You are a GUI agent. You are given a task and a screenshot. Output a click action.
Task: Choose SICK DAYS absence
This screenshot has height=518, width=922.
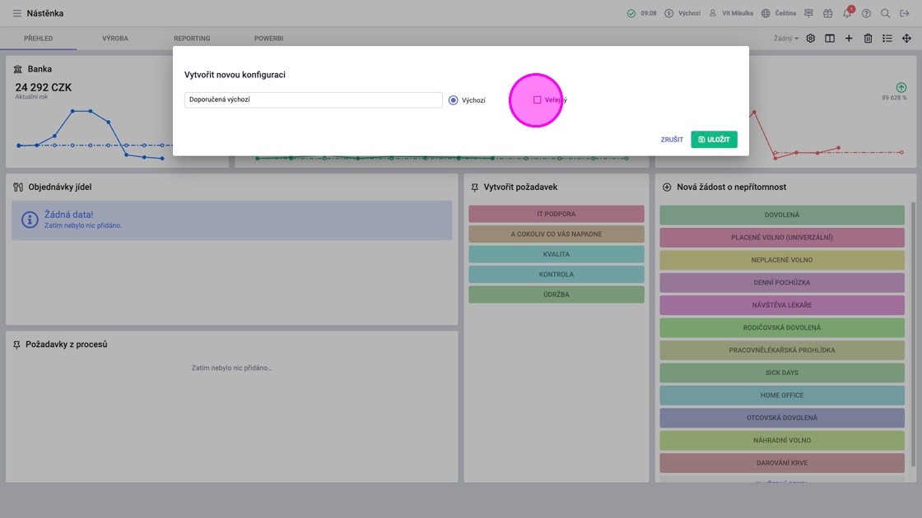782,372
